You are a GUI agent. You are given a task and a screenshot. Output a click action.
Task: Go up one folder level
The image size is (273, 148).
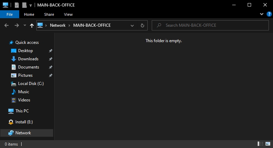tap(32, 25)
